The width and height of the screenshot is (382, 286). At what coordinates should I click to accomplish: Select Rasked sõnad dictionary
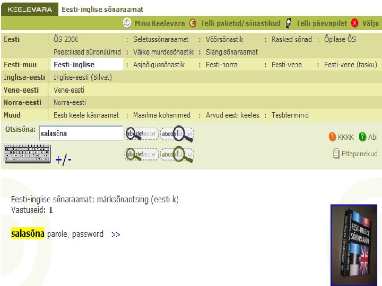click(x=292, y=39)
